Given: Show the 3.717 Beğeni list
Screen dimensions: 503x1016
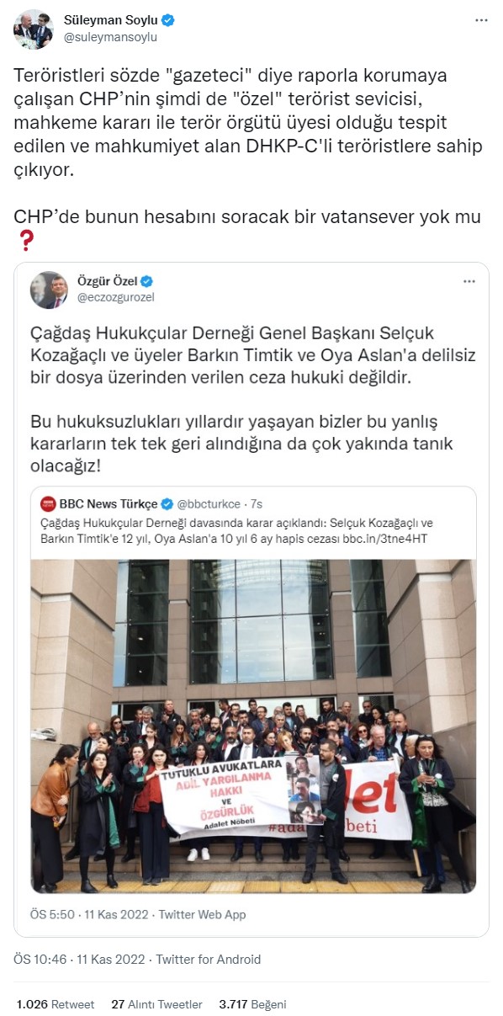Looking at the screenshot, I should [x=252, y=1004].
